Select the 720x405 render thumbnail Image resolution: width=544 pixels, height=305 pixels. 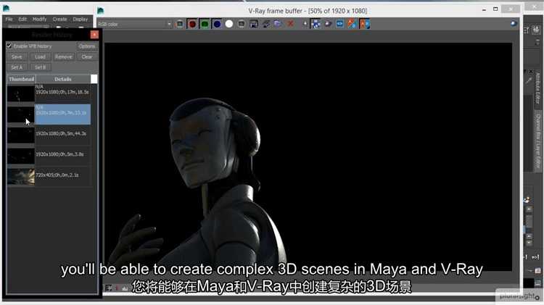pyautogui.click(x=21, y=177)
